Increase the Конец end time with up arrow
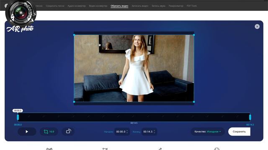The height and width of the screenshot is (150, 268). tap(155, 130)
